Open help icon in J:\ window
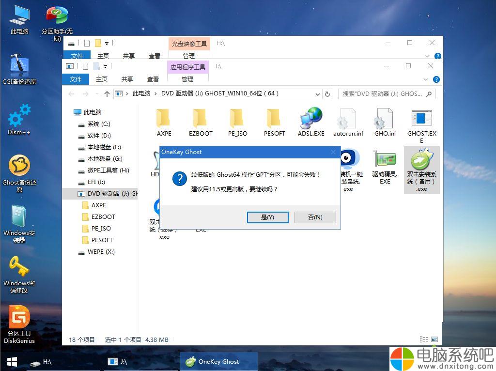 tap(436, 79)
